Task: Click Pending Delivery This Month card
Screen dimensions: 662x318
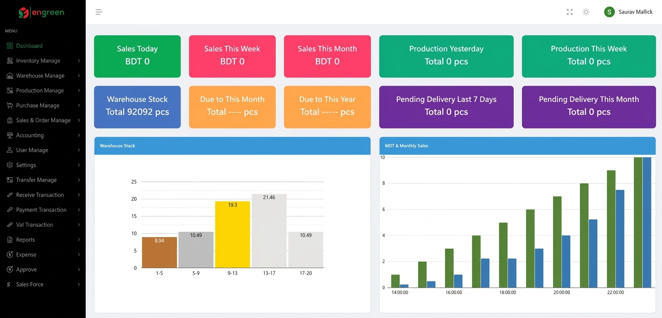Action: point(589,107)
